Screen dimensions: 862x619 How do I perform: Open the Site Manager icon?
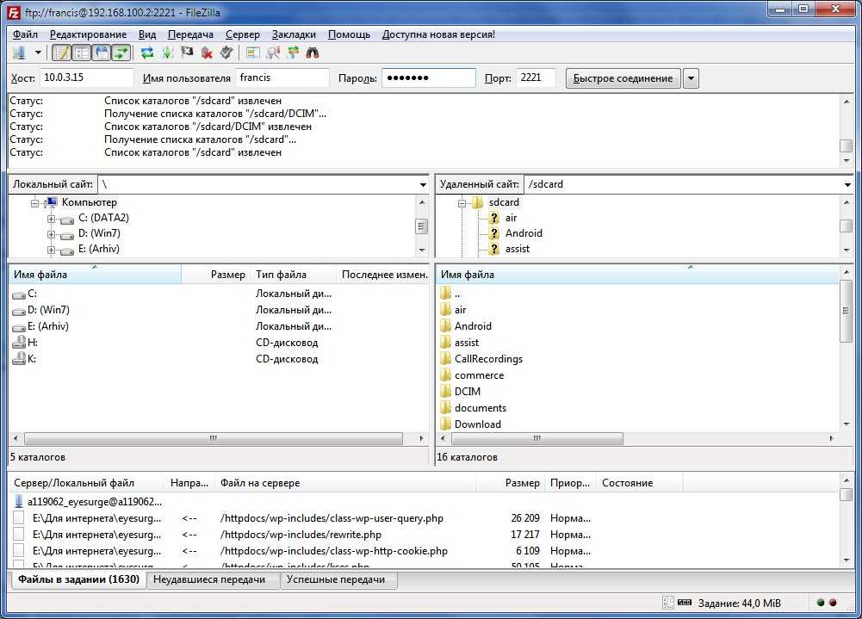(x=20, y=53)
